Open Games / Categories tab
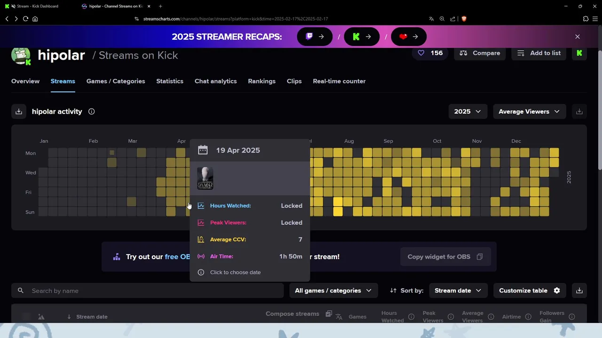 116,81
